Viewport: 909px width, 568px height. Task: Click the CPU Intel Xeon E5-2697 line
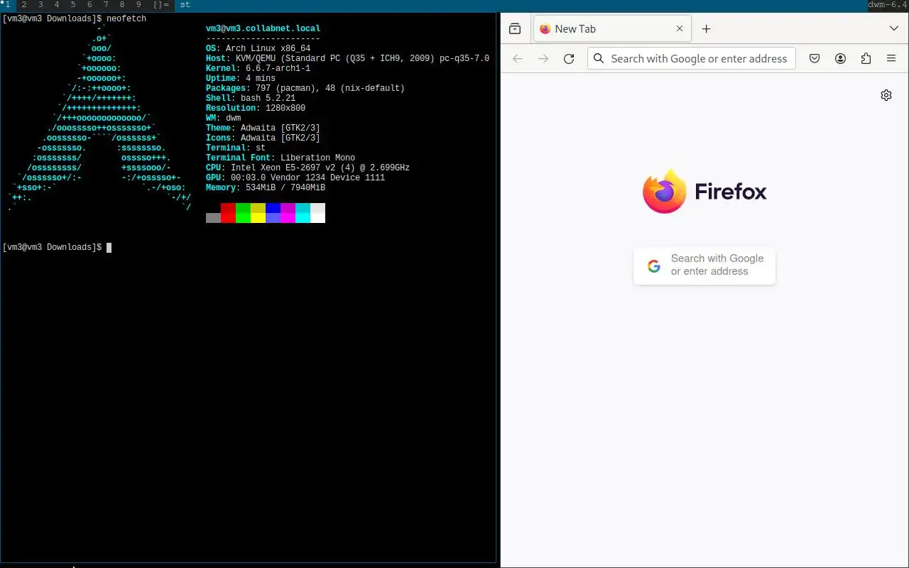click(307, 168)
